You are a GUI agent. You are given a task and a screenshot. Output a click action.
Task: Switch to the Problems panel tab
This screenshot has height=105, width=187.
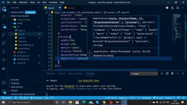click(x=51, y=74)
